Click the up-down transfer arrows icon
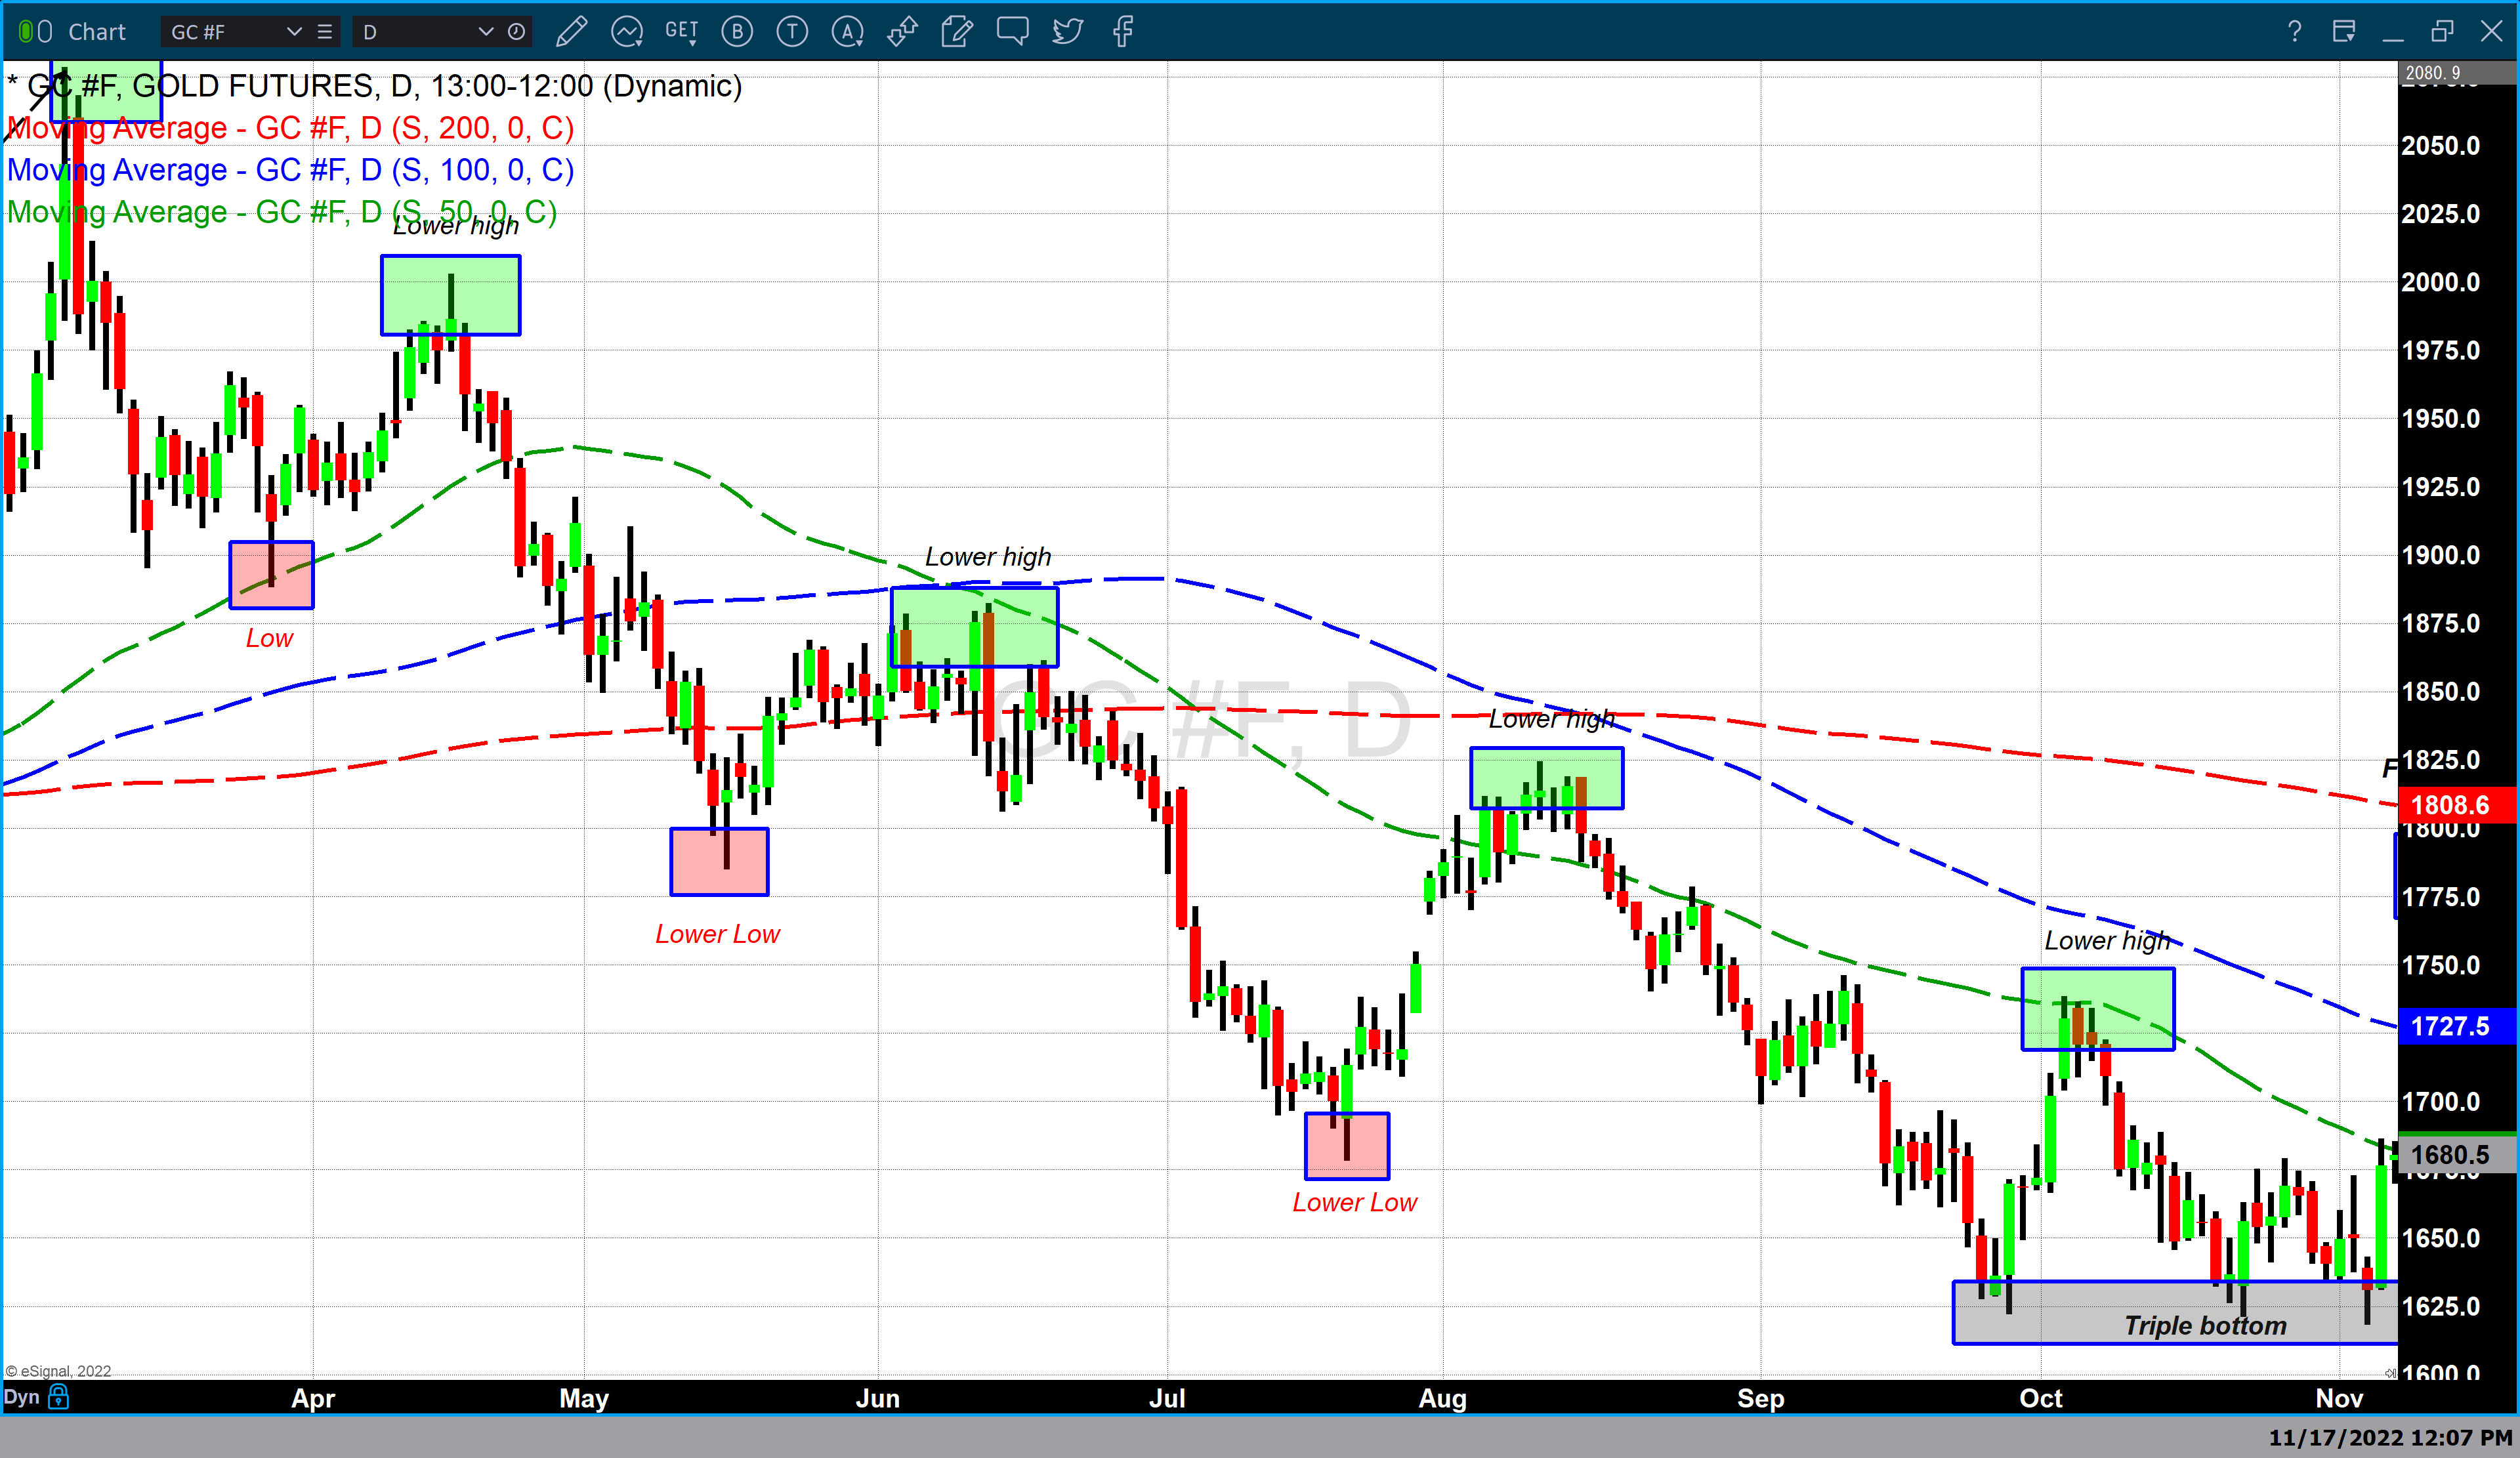The width and height of the screenshot is (2520, 1458). tap(902, 31)
